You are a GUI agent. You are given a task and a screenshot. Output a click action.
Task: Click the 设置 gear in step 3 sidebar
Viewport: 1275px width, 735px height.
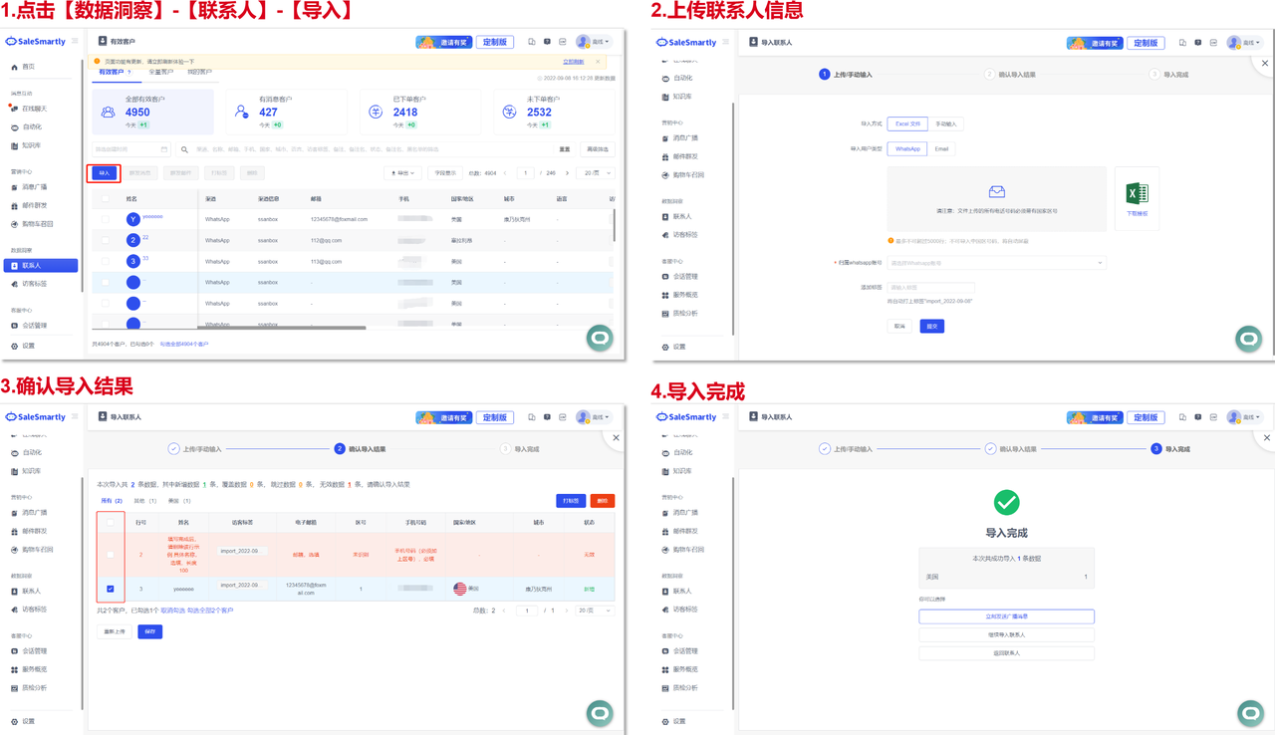(14, 721)
